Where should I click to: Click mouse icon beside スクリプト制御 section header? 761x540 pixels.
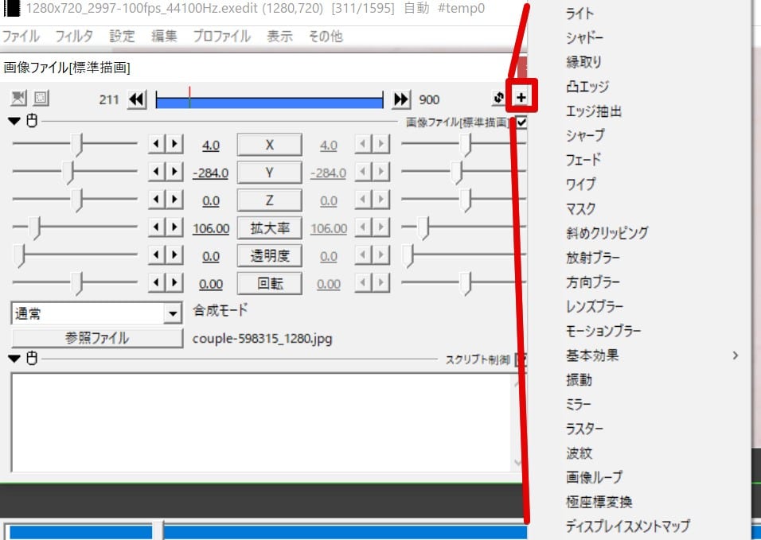pyautogui.click(x=32, y=358)
